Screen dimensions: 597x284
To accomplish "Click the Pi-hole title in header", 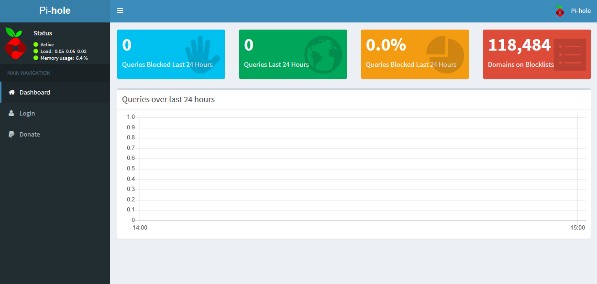I will tap(55, 11).
